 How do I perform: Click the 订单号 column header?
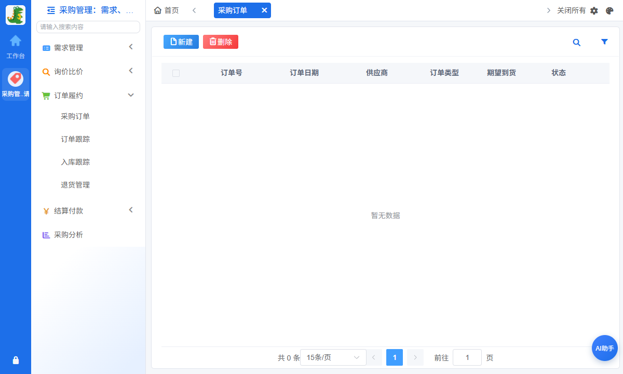click(x=232, y=73)
